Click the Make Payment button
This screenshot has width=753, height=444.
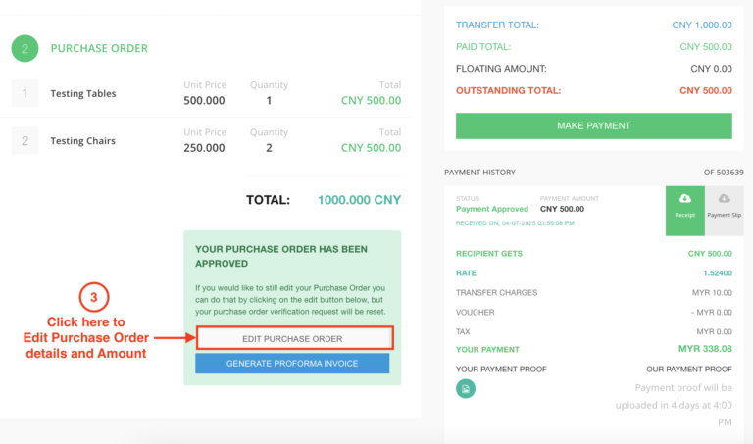point(593,125)
